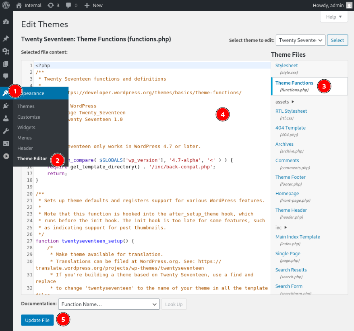The width and height of the screenshot is (354, 331).
Task: Open Header in the Appearance submenu
Action: [25, 148]
